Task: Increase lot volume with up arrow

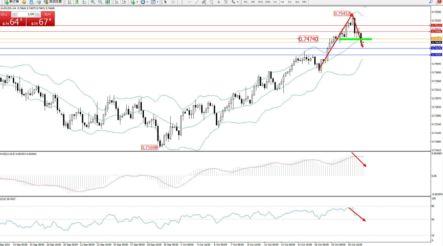Action: point(38,14)
